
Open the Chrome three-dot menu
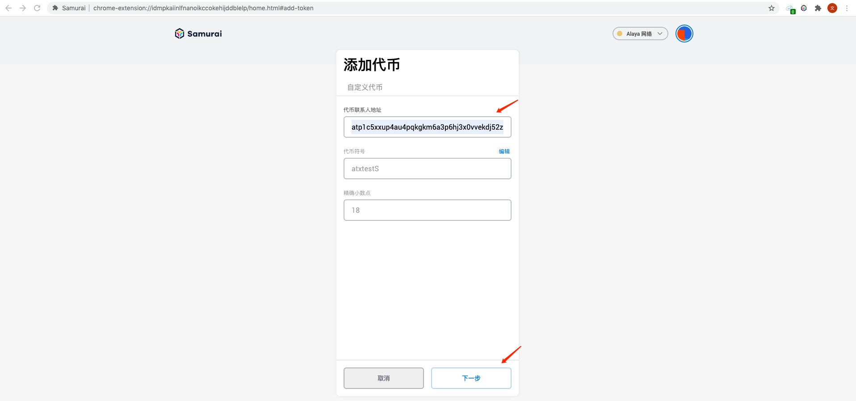click(847, 8)
